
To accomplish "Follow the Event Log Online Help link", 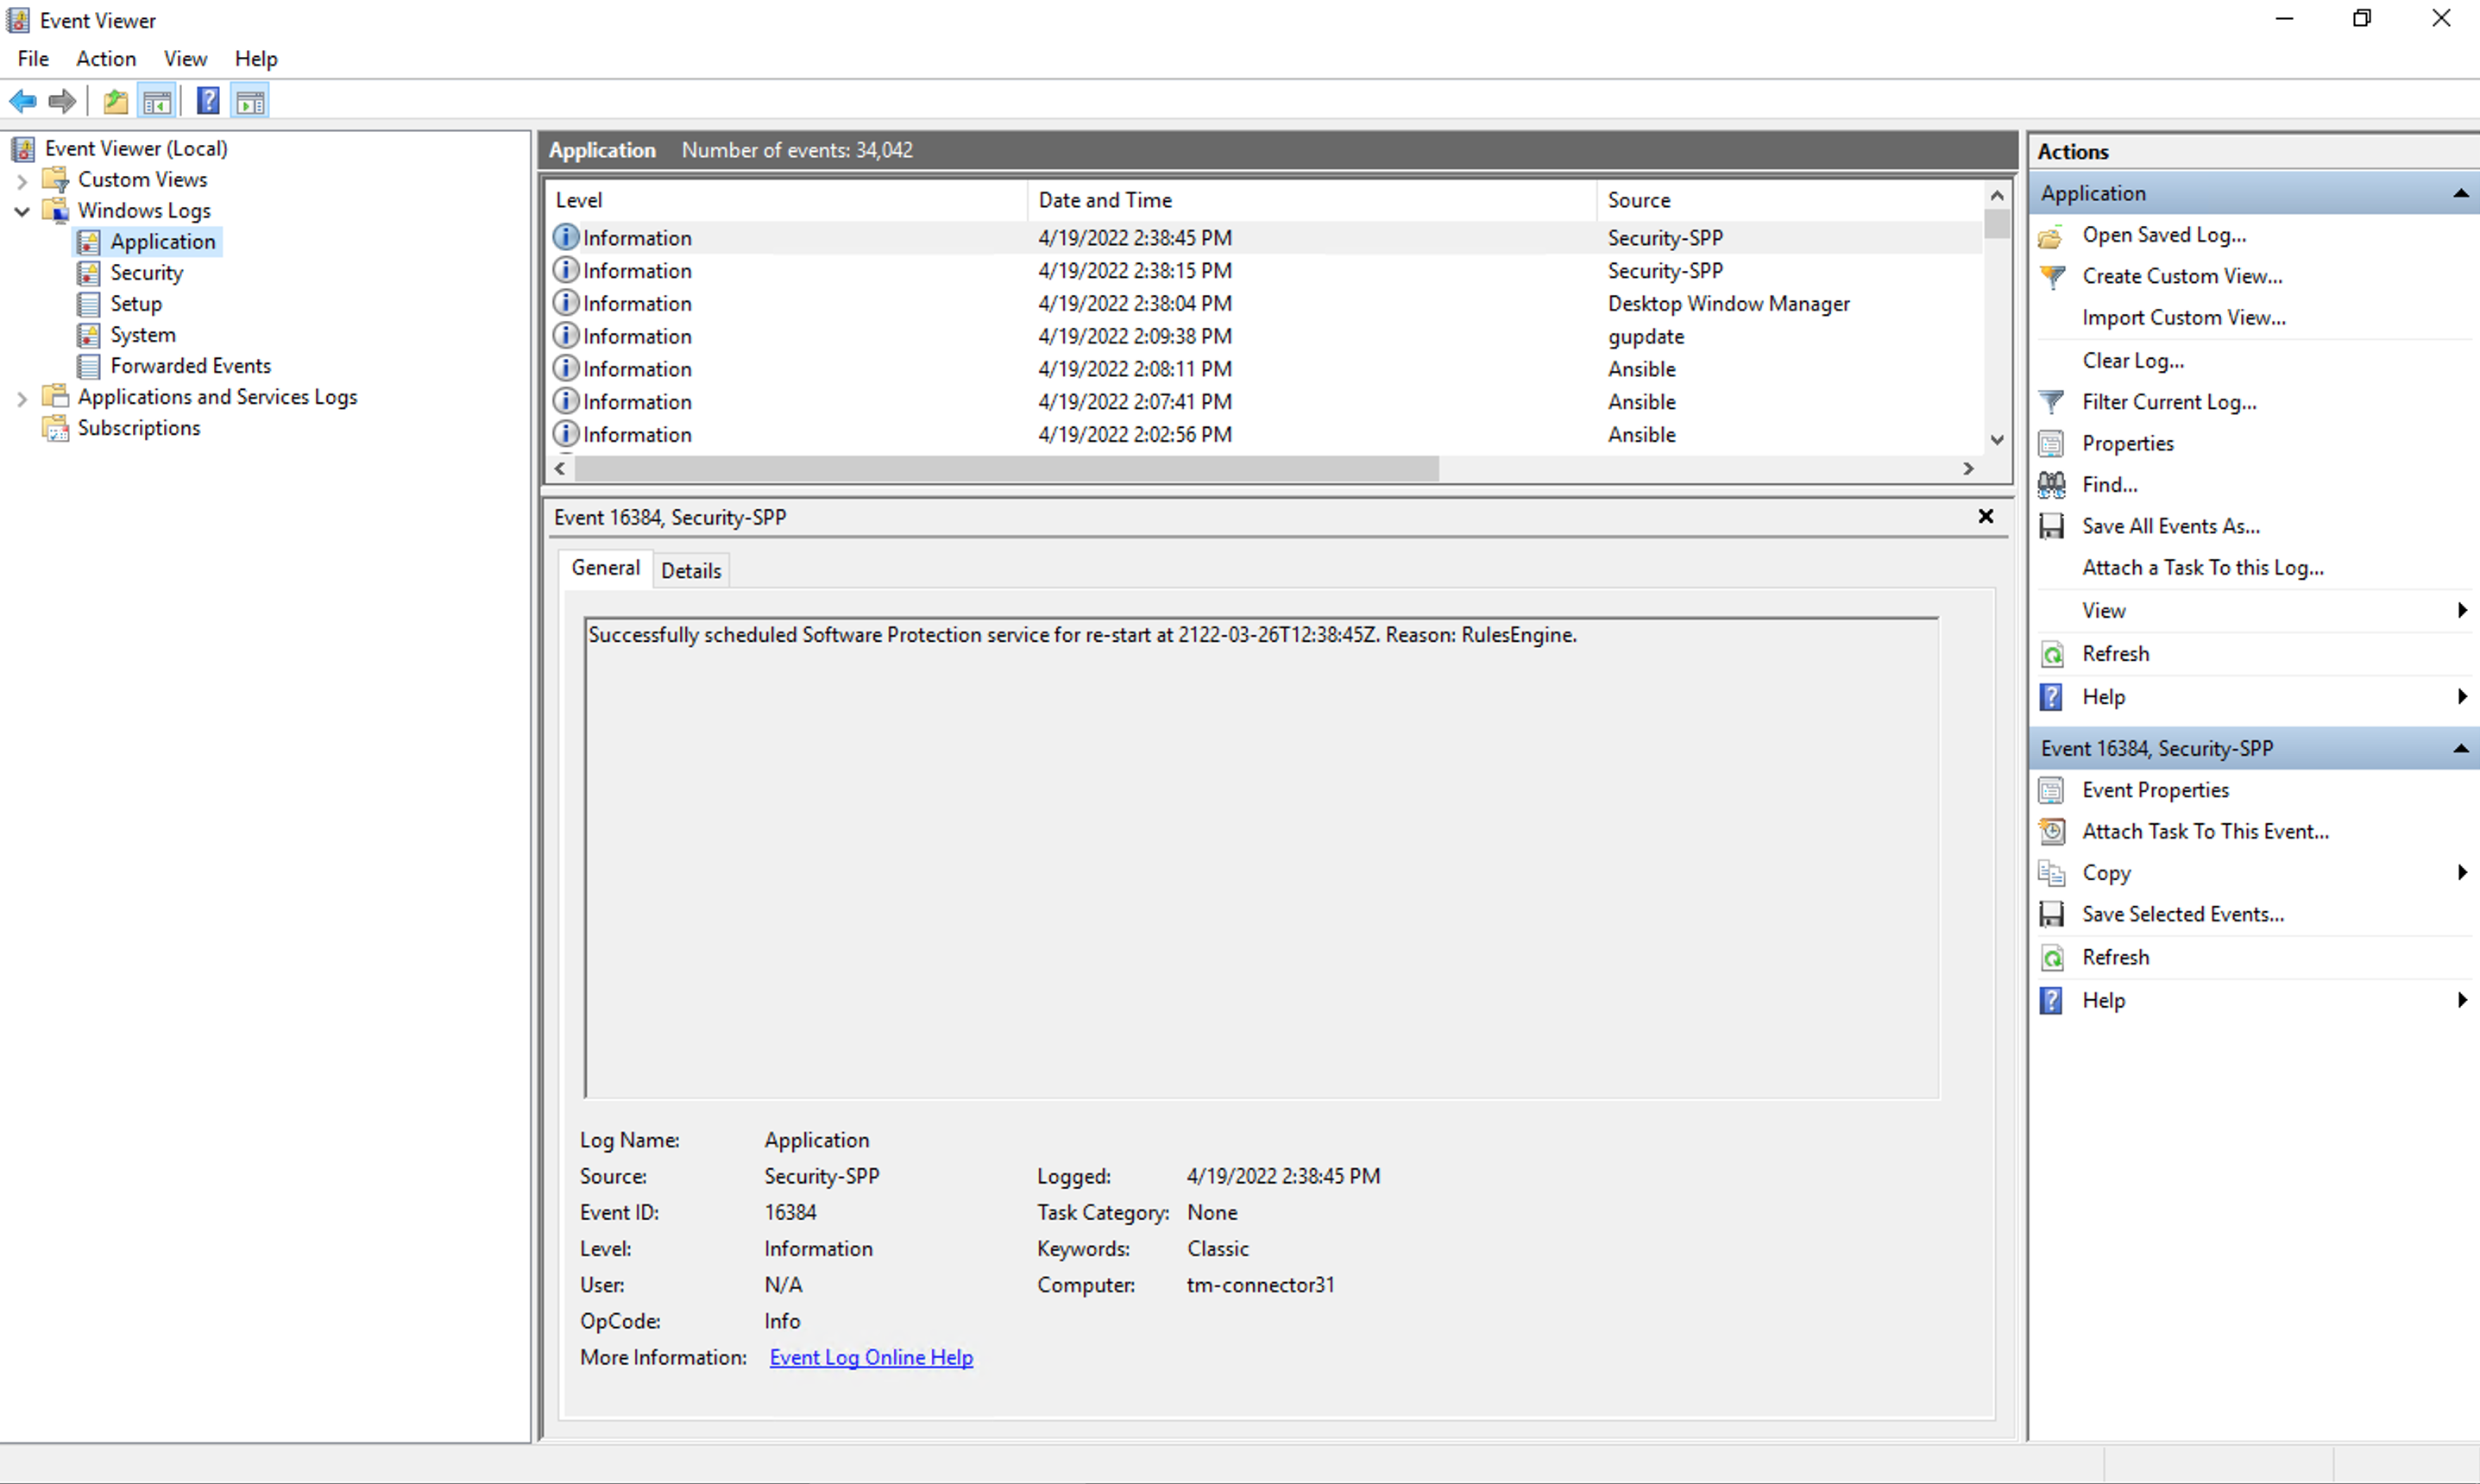I will (x=870, y=1357).
